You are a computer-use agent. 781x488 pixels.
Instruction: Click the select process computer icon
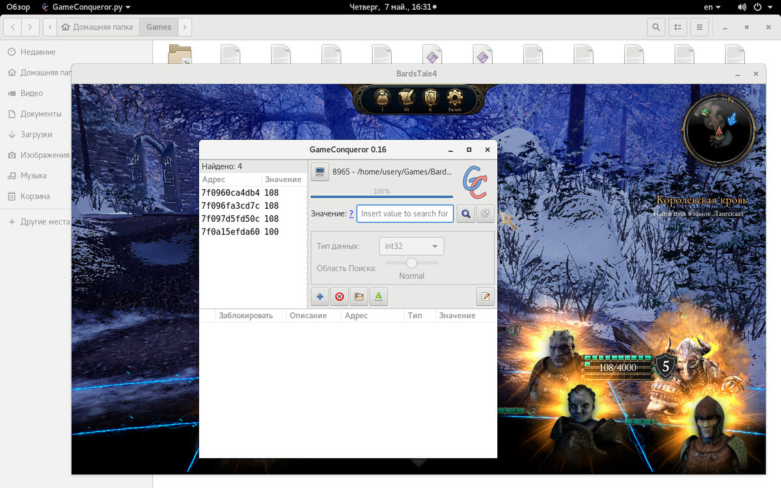pos(320,172)
